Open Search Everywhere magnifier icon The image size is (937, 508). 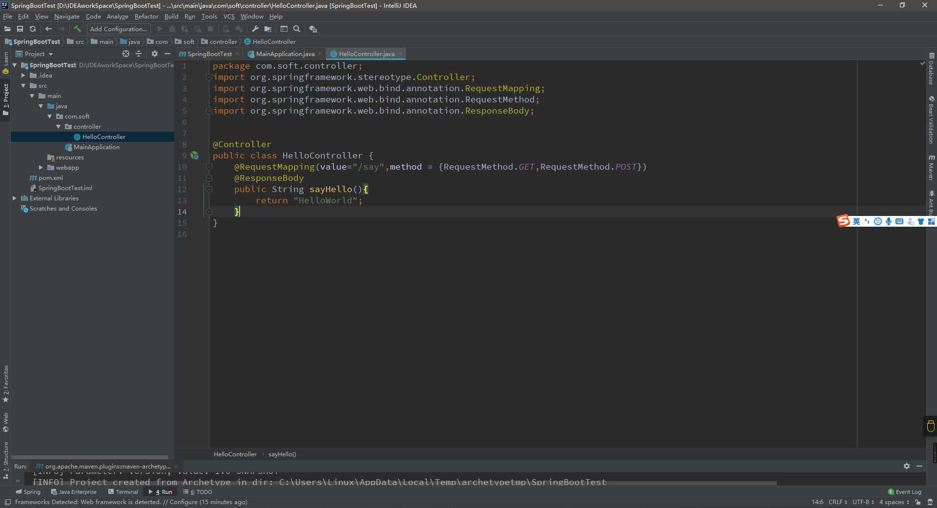(297, 29)
